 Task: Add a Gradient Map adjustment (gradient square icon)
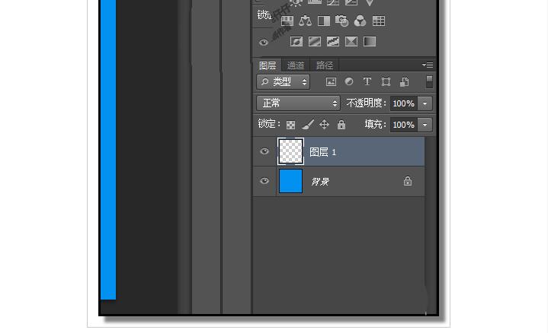coord(370,42)
